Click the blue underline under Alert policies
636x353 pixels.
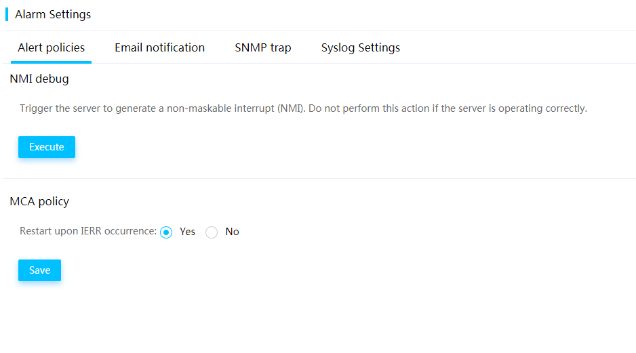[x=51, y=62]
